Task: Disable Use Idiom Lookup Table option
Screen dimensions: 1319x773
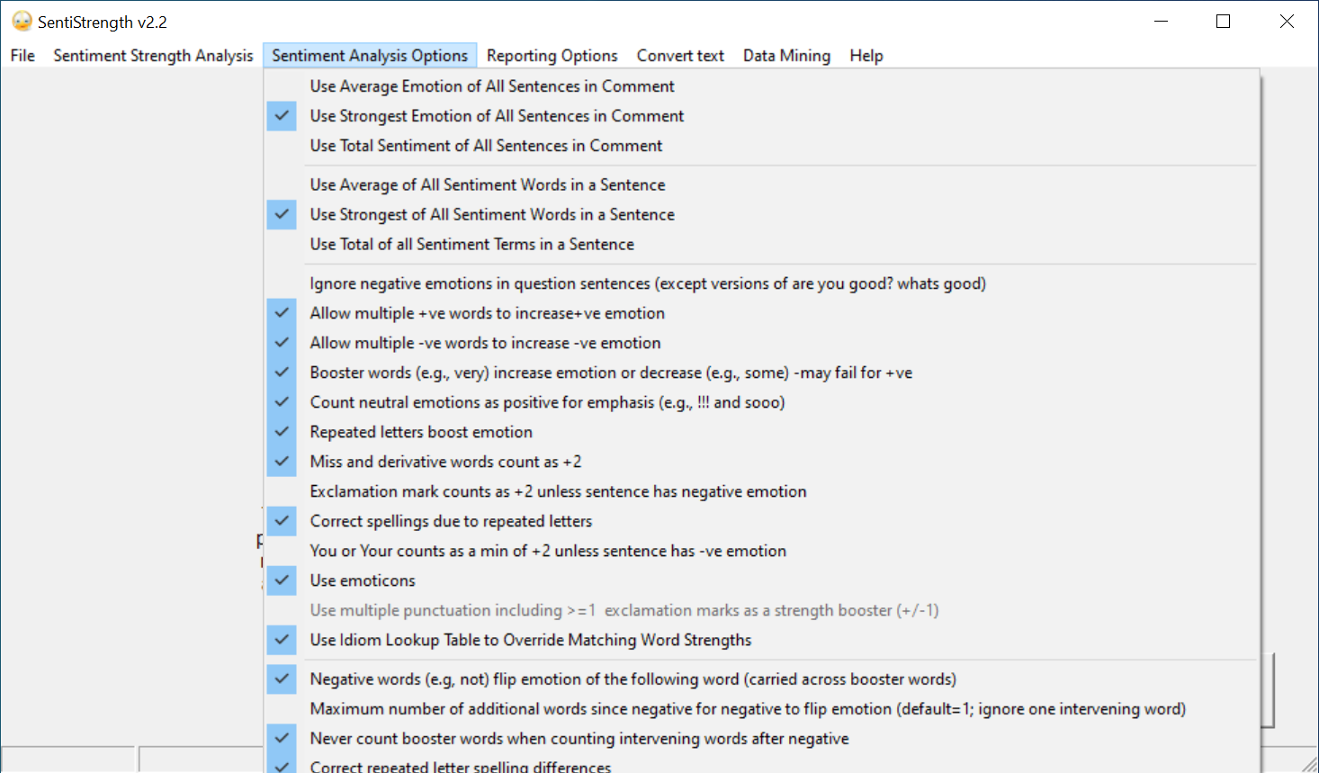Action: click(530, 640)
